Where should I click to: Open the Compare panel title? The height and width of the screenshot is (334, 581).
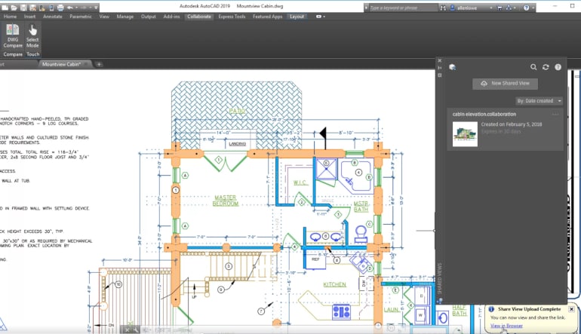[13, 54]
